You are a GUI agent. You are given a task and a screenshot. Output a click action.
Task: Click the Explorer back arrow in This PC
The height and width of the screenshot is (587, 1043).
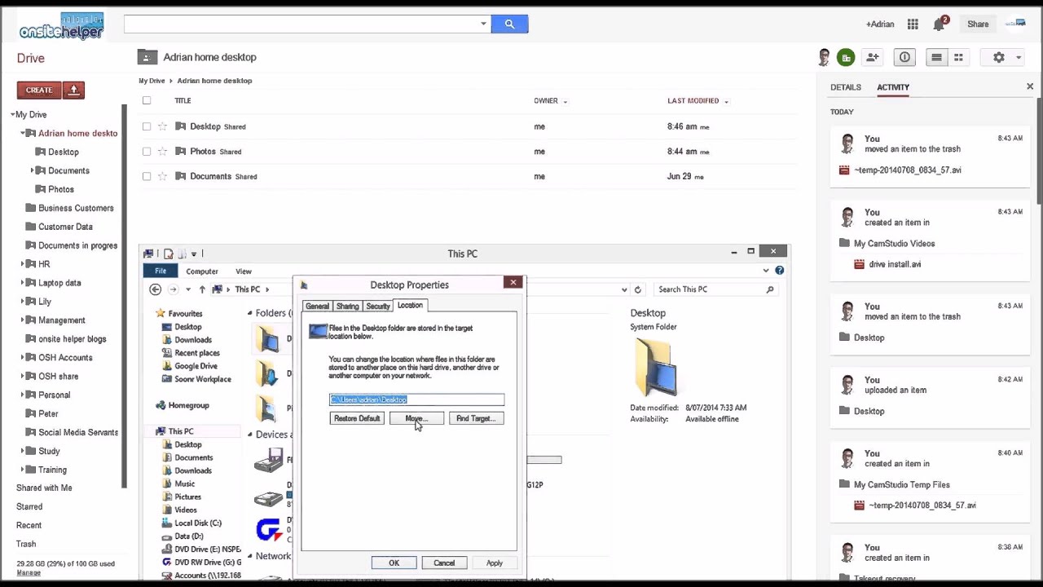click(155, 289)
